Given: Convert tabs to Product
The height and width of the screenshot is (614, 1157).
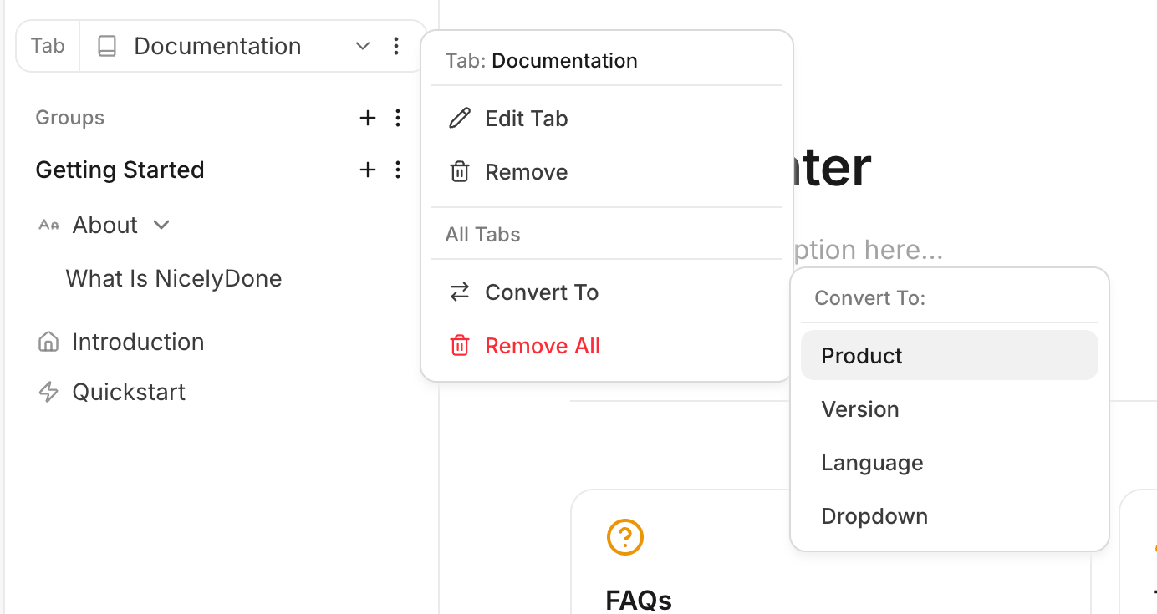Looking at the screenshot, I should pyautogui.click(x=950, y=355).
